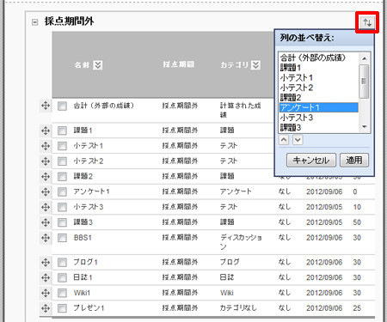Check the box for 小テスト2 row
This screenshot has height=322, width=387.
[62, 161]
